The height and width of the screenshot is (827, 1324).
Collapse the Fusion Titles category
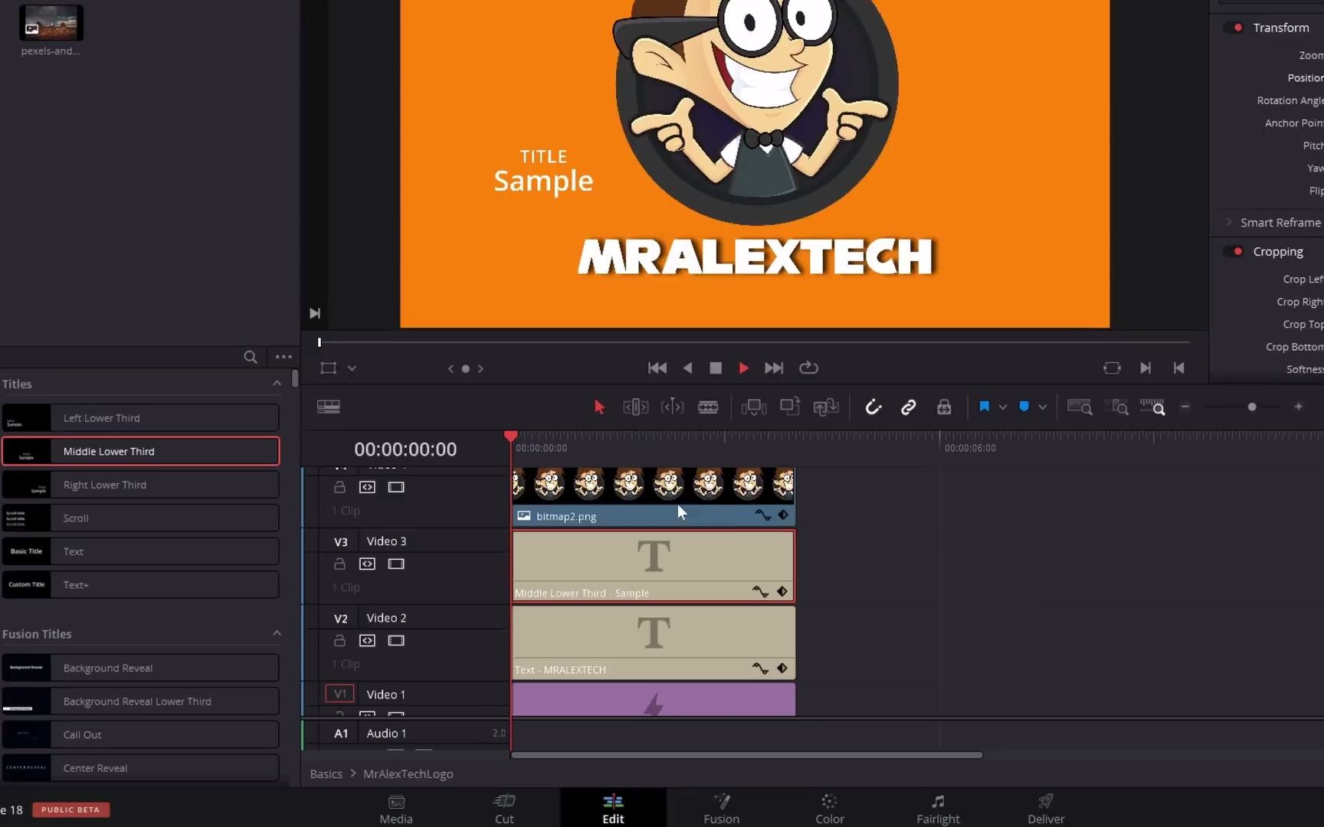point(277,633)
